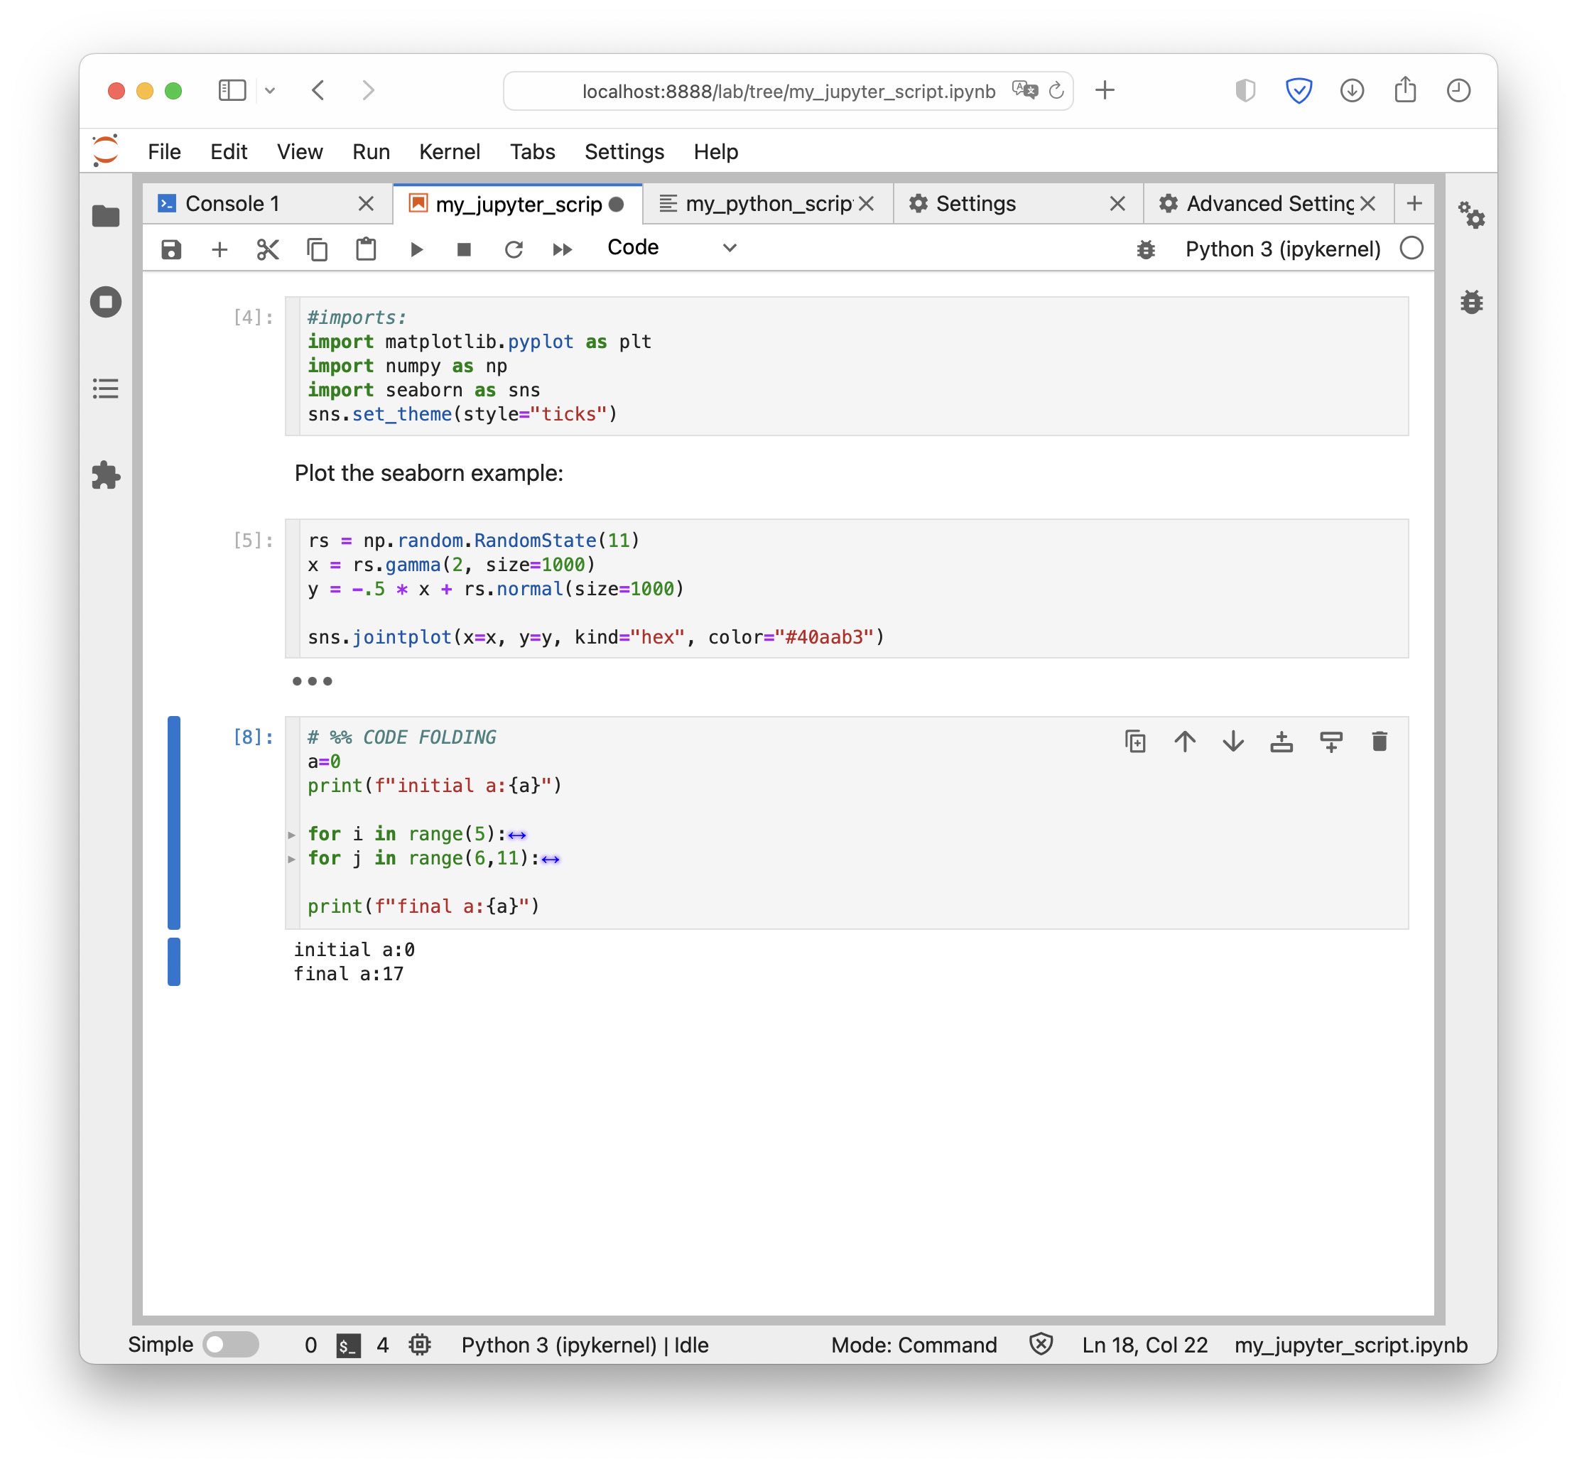This screenshot has height=1469, width=1577.
Task: Click the stop kernel icon in toolbar
Action: 465,249
